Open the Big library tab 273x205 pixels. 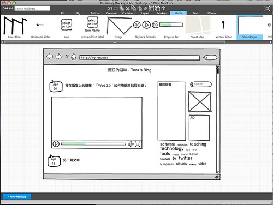pyautogui.click(x=78, y=13)
